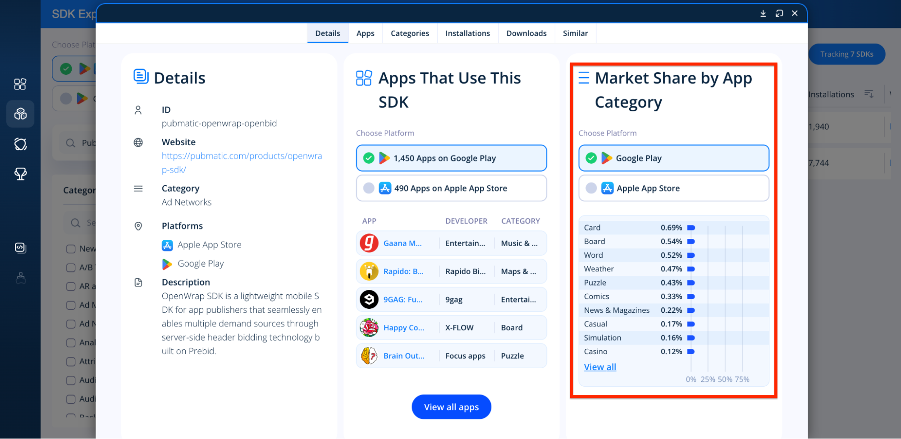Viewport: 901px width, 439px height.
Task: Toggle the AR checkbox in background category list
Action: pyautogui.click(x=71, y=287)
